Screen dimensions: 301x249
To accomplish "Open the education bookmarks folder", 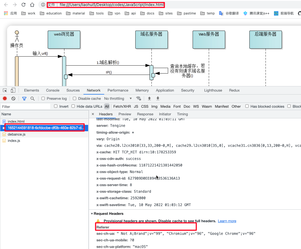I will 51,13.
